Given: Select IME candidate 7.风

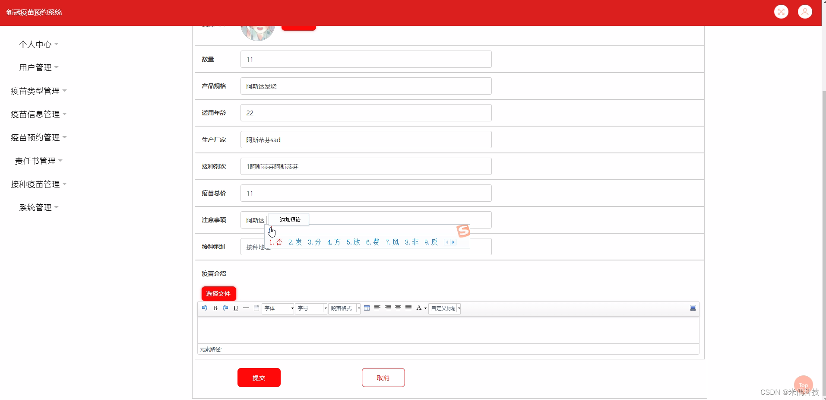Looking at the screenshot, I should click(x=392, y=242).
